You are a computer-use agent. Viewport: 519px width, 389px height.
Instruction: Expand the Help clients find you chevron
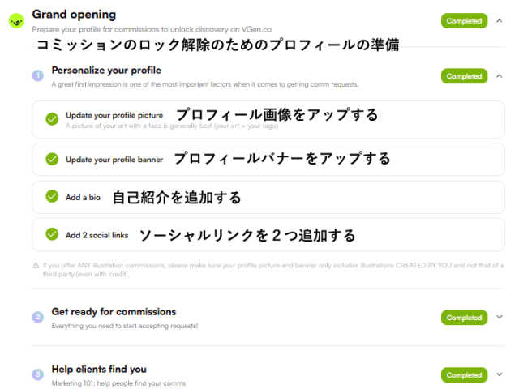point(499,375)
